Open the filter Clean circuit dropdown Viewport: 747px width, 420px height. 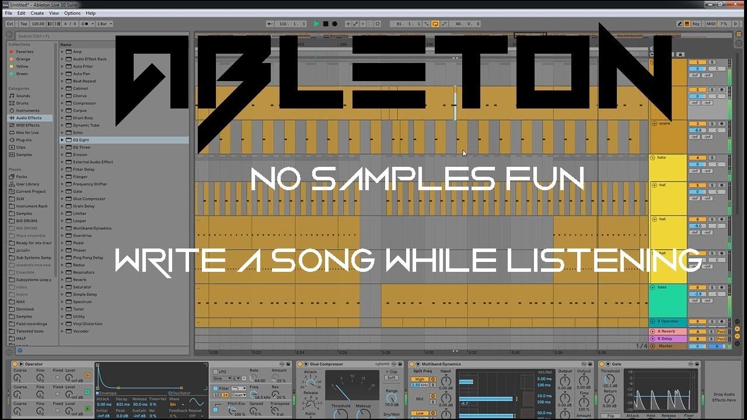(x=239, y=395)
